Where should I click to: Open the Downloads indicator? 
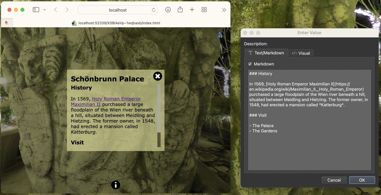[168, 9]
